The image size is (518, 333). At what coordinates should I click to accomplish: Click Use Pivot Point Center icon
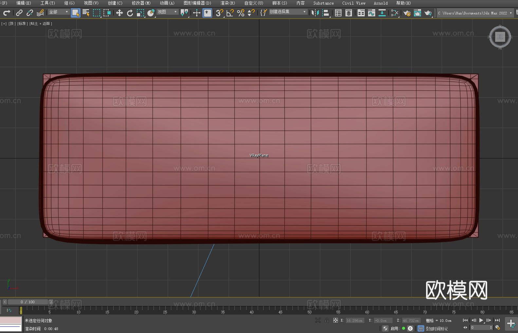coord(185,13)
